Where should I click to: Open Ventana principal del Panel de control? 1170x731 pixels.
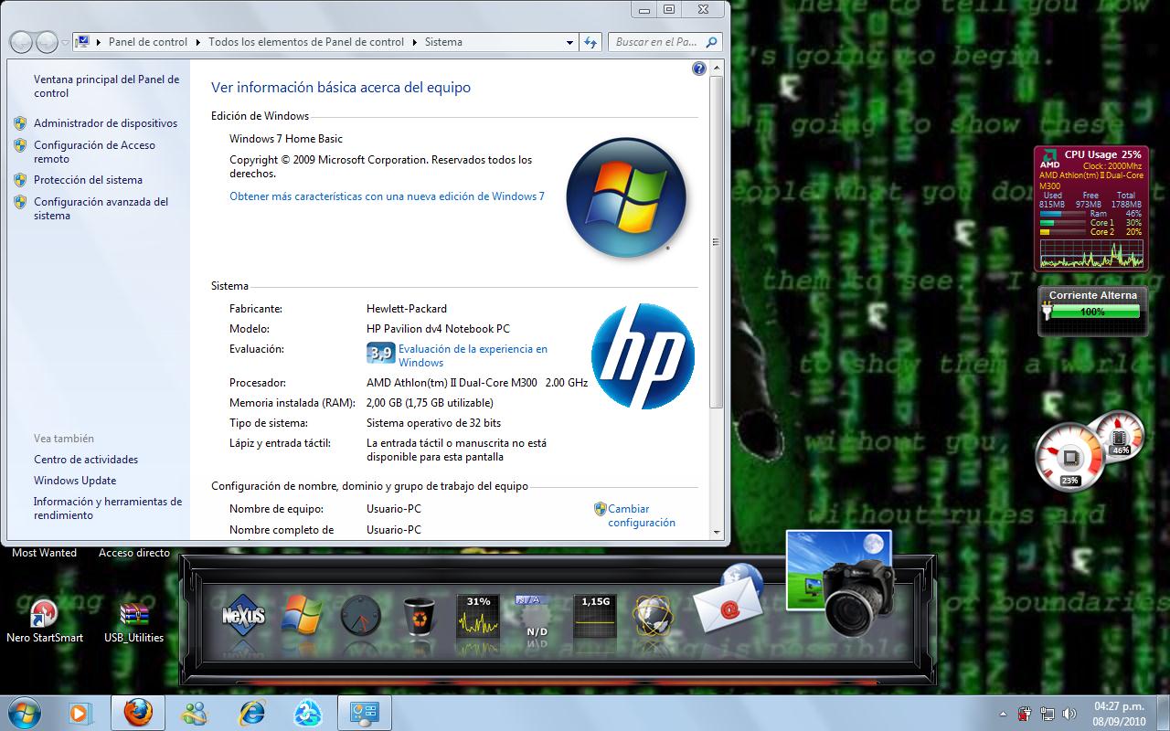(x=107, y=86)
